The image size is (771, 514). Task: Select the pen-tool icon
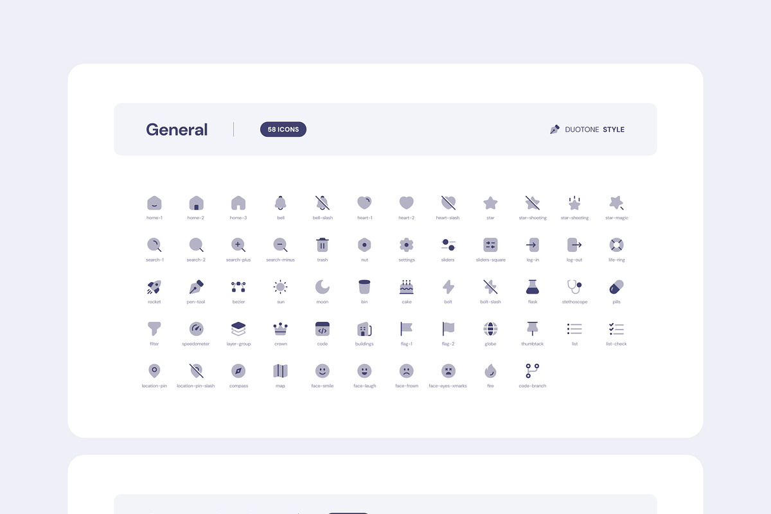click(196, 287)
